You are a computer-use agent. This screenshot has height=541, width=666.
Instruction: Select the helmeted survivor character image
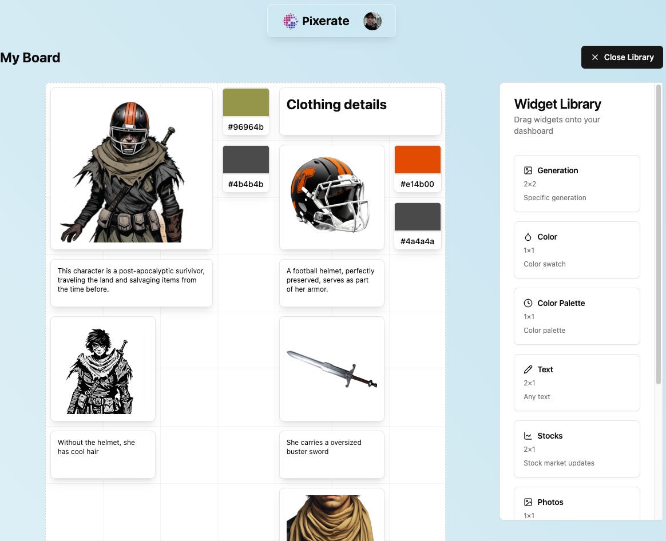click(x=132, y=169)
